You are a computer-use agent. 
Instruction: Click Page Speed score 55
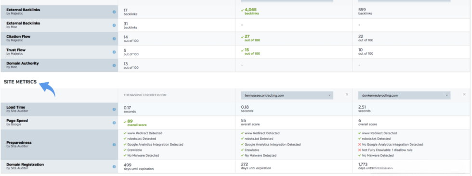point(250,122)
